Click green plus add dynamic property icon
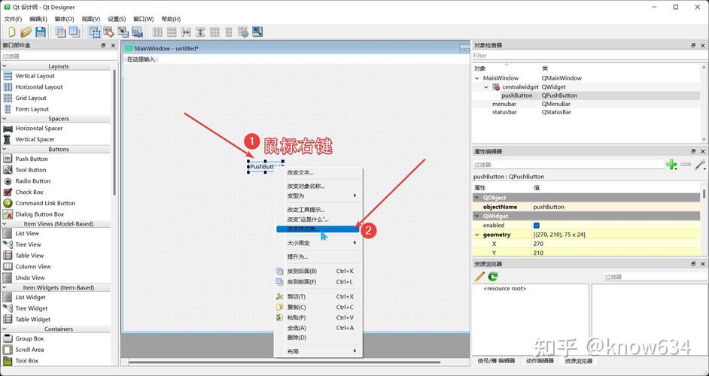This screenshot has height=376, width=709. click(x=672, y=165)
